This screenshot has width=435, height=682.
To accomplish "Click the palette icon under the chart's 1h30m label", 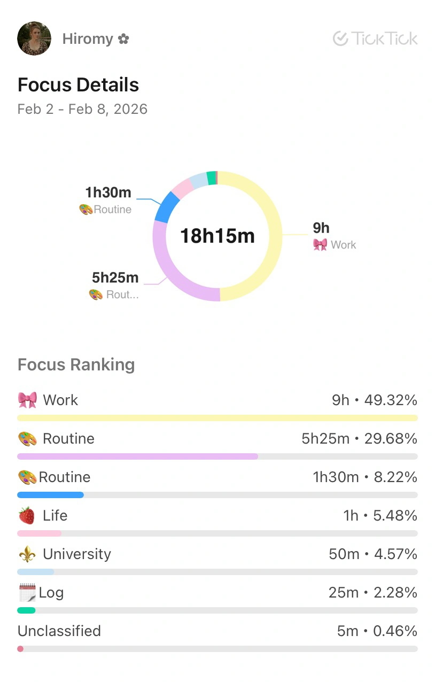I will (x=86, y=210).
